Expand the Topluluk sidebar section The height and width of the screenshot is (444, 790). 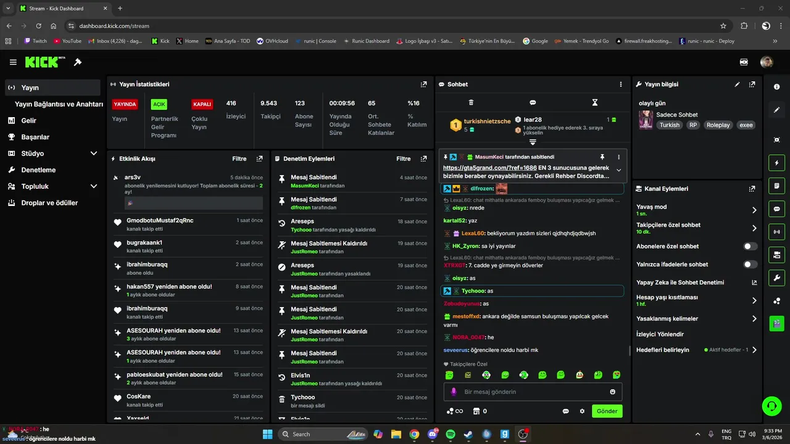point(94,186)
